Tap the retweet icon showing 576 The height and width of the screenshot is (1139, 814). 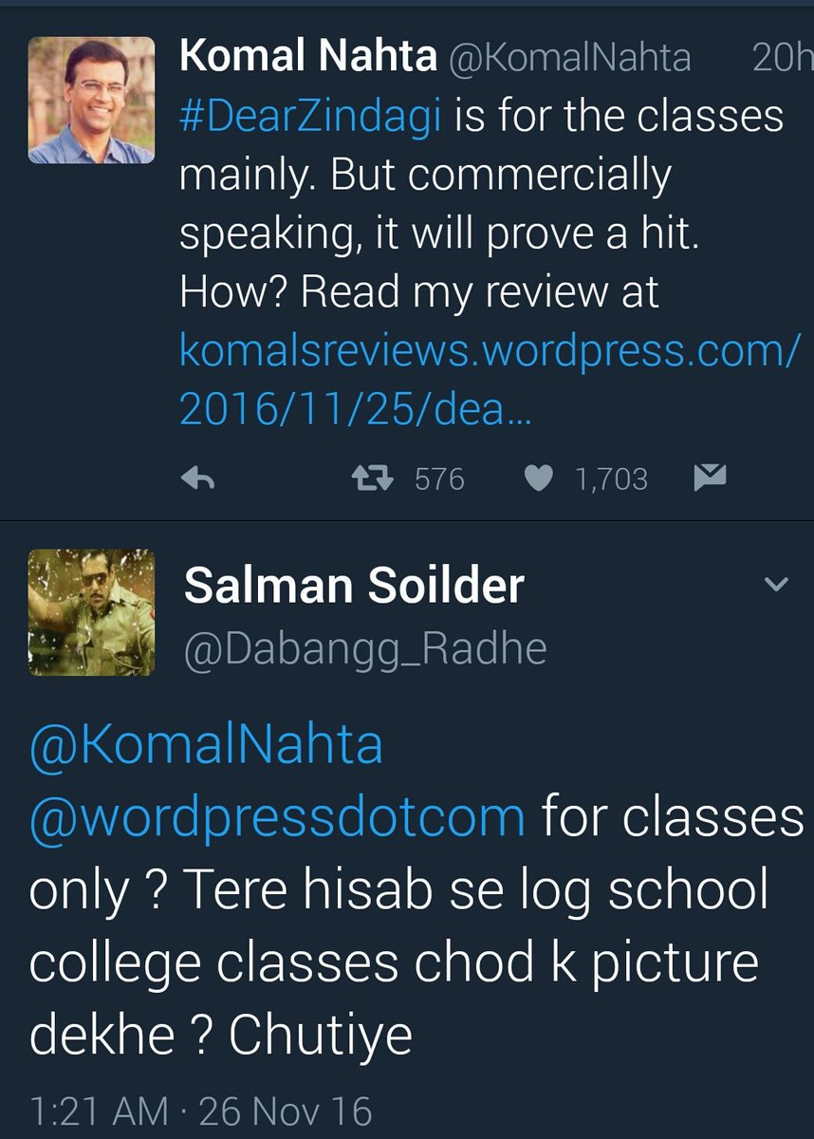click(373, 479)
